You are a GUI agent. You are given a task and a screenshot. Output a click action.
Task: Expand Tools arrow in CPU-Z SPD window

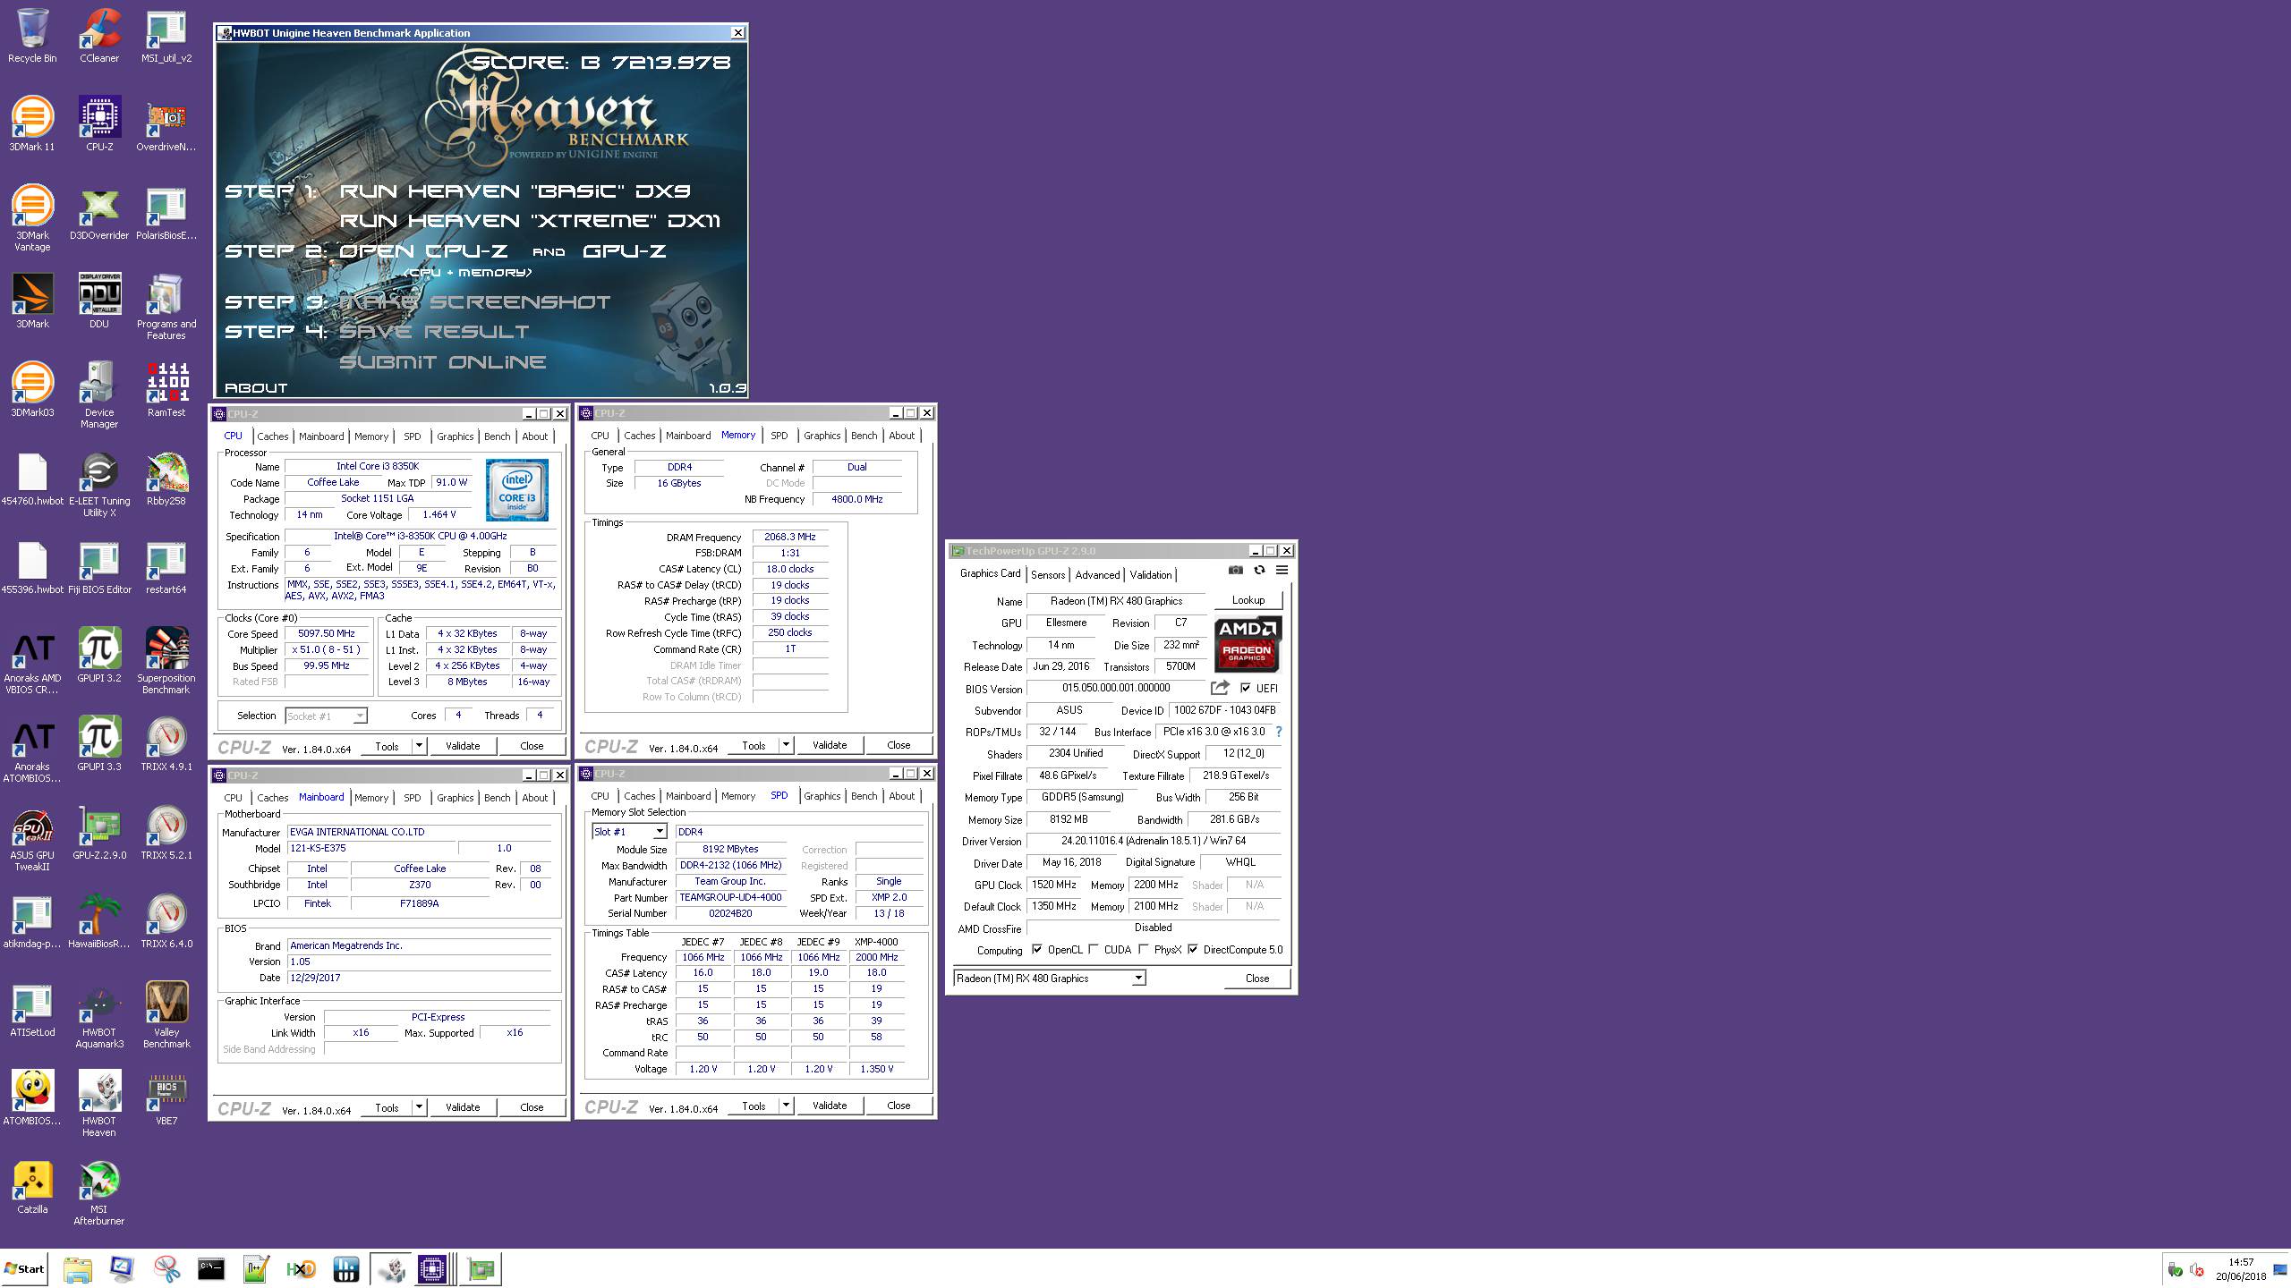785,1106
